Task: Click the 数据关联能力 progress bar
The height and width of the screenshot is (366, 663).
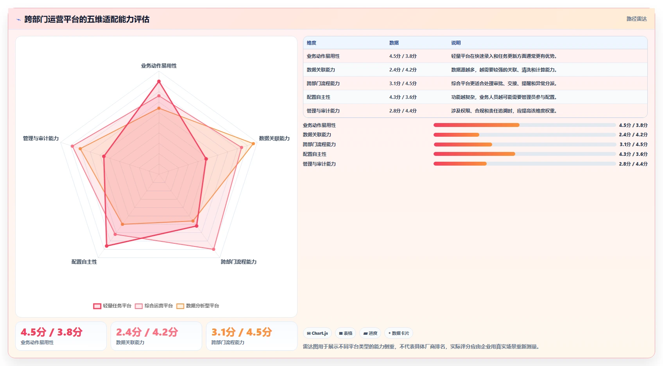Action: 525,135
